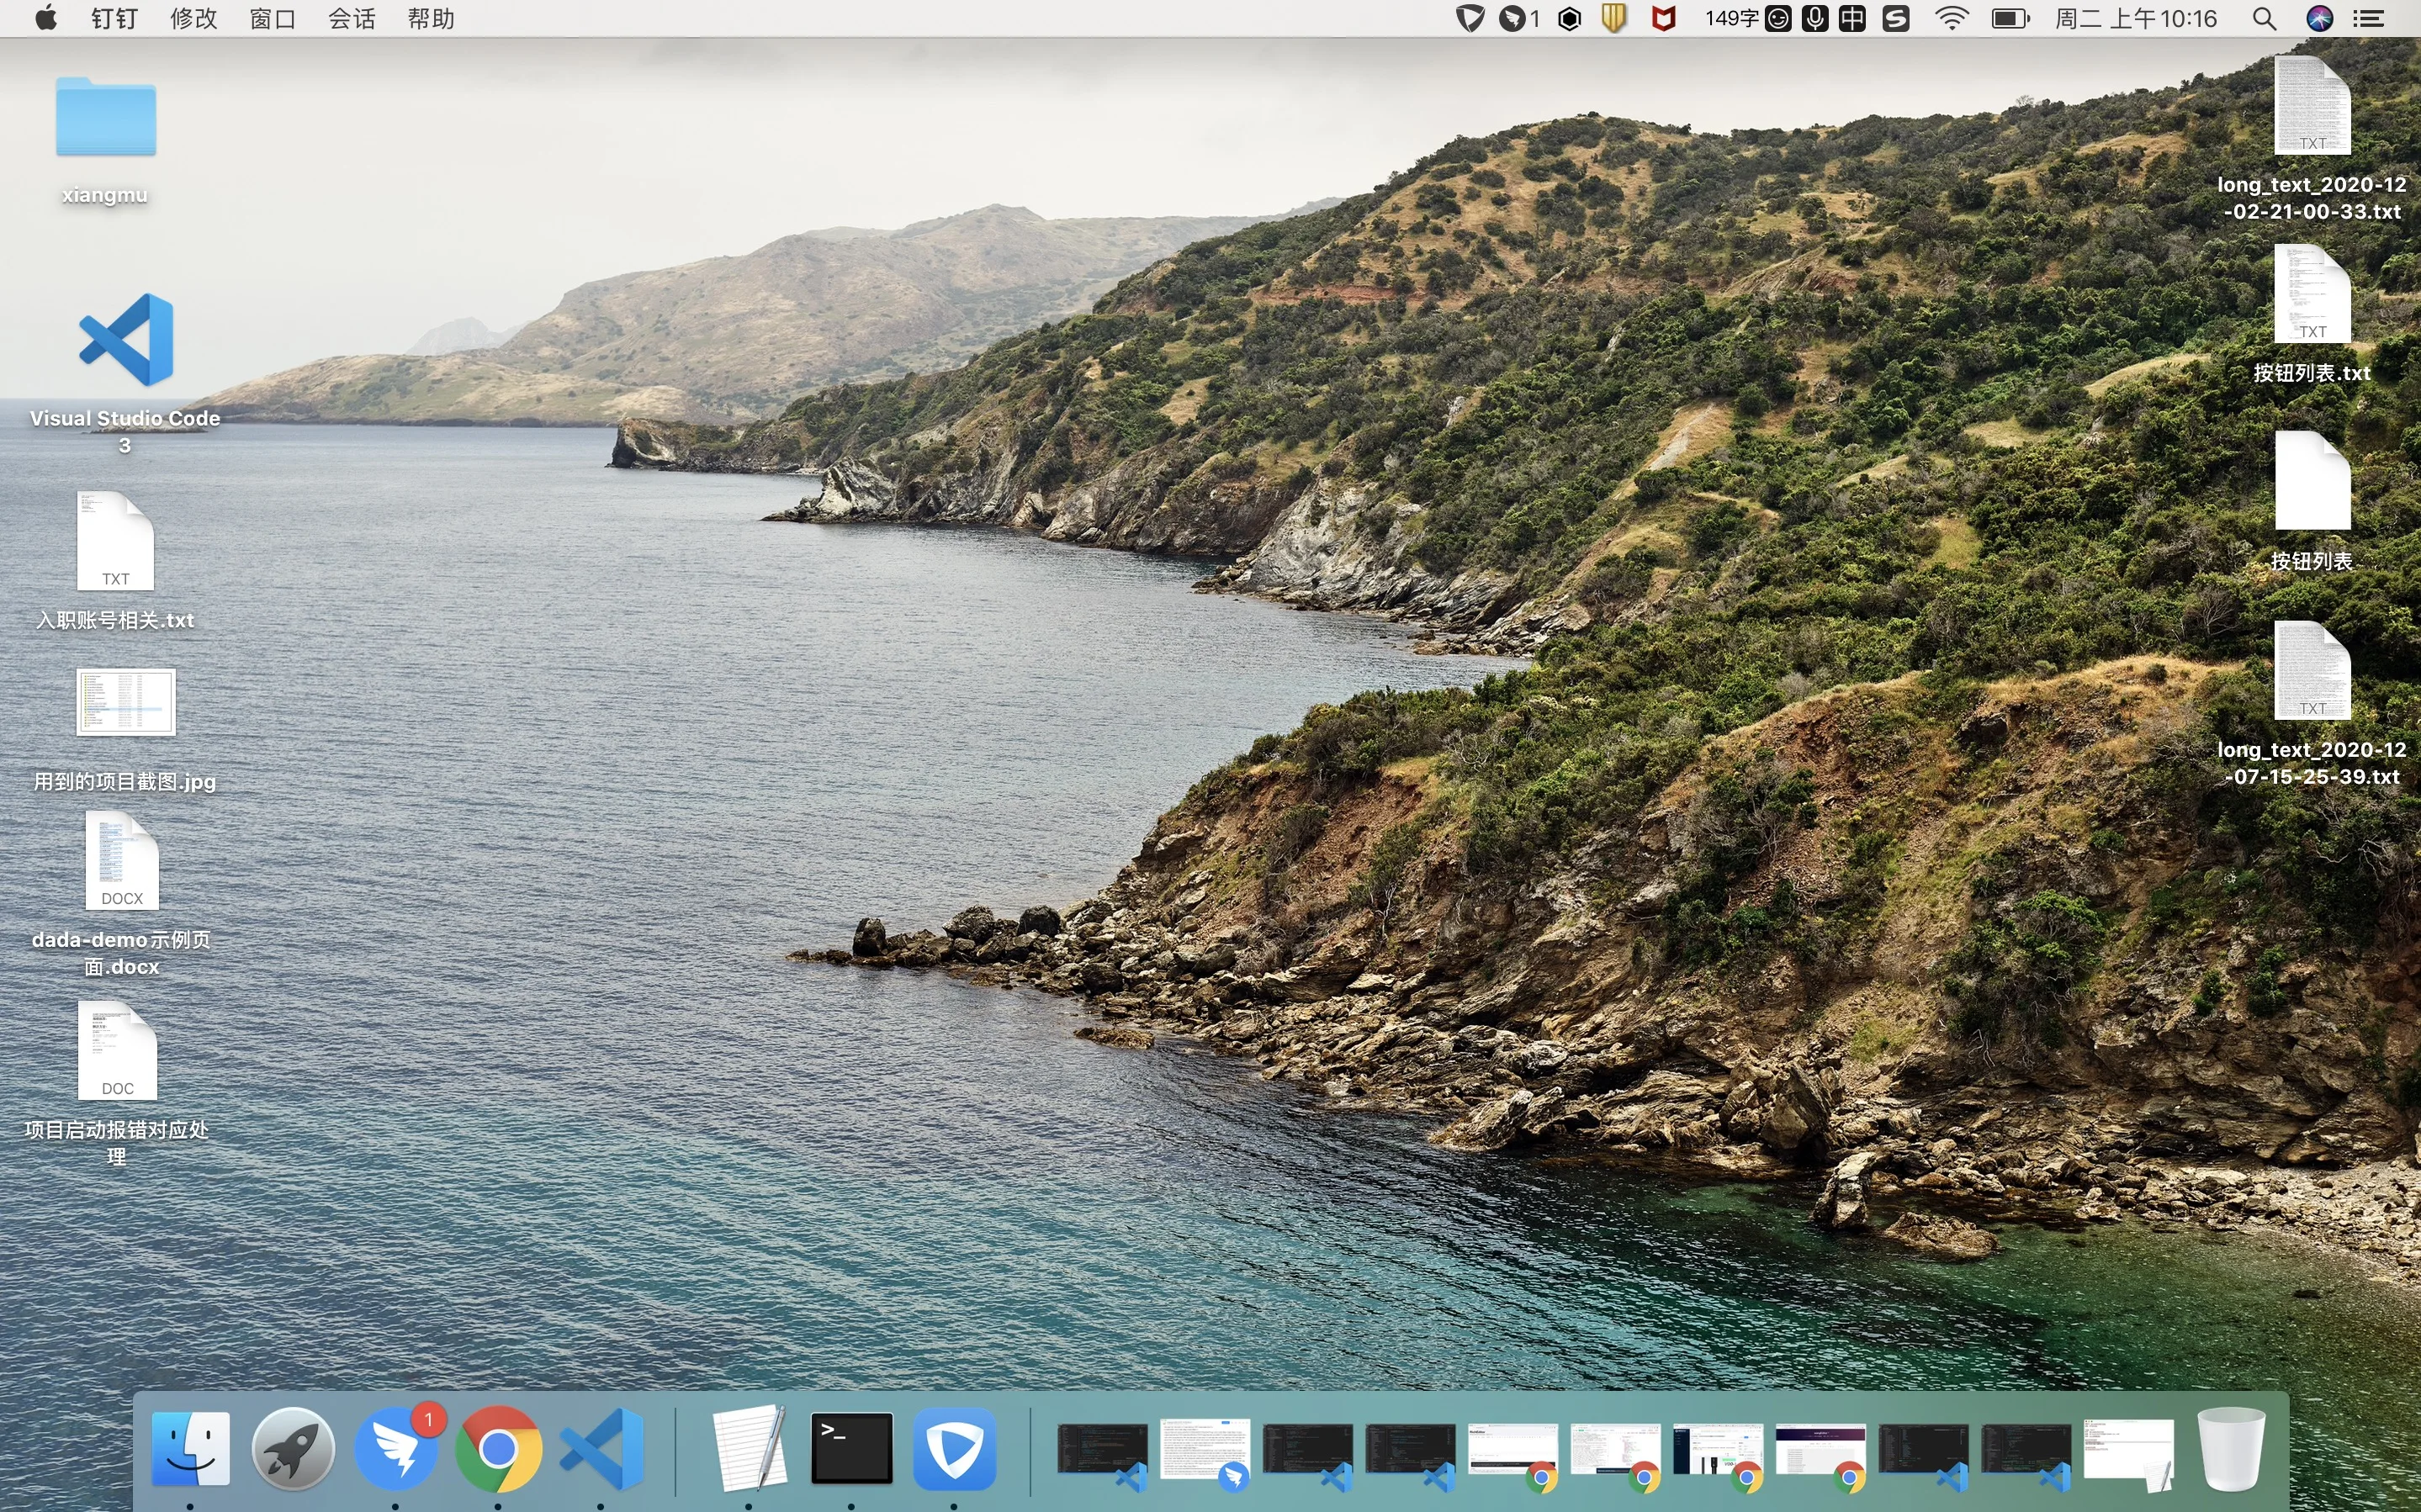Open the 帮助 menu
Screen dimensions: 2421x1512
[x=431, y=19]
